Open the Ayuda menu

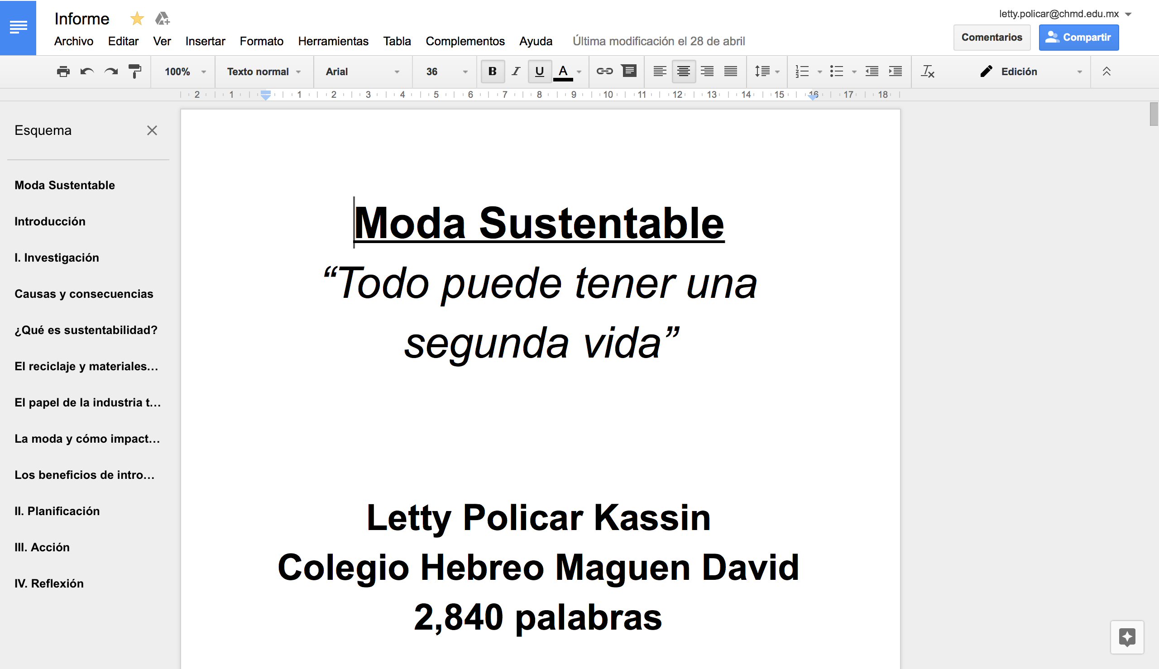(536, 41)
